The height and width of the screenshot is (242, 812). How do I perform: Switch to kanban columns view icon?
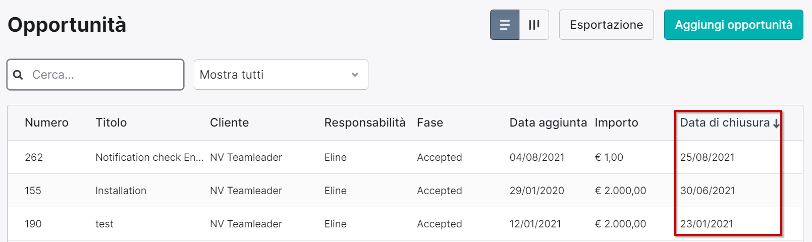pyautogui.click(x=534, y=25)
